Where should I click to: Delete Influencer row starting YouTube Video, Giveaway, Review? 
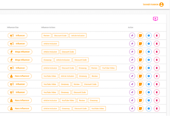coord(157,84)
